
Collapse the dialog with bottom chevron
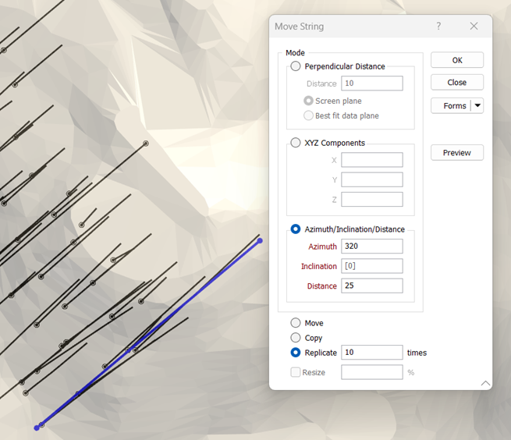click(x=485, y=383)
